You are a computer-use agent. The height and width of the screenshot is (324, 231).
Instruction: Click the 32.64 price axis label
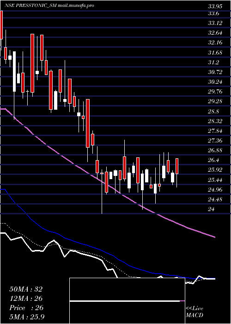click(215, 33)
